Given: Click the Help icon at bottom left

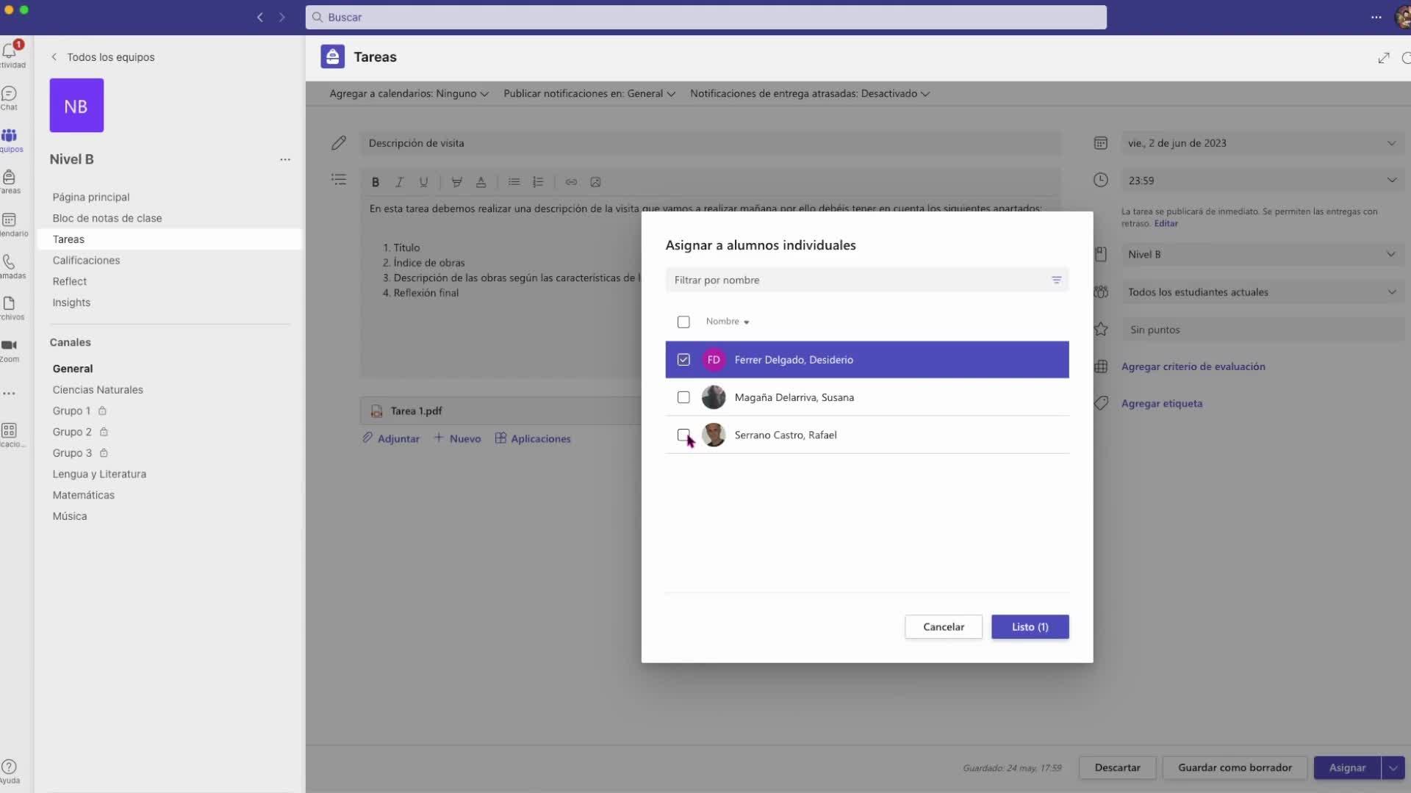Looking at the screenshot, I should pos(9,767).
